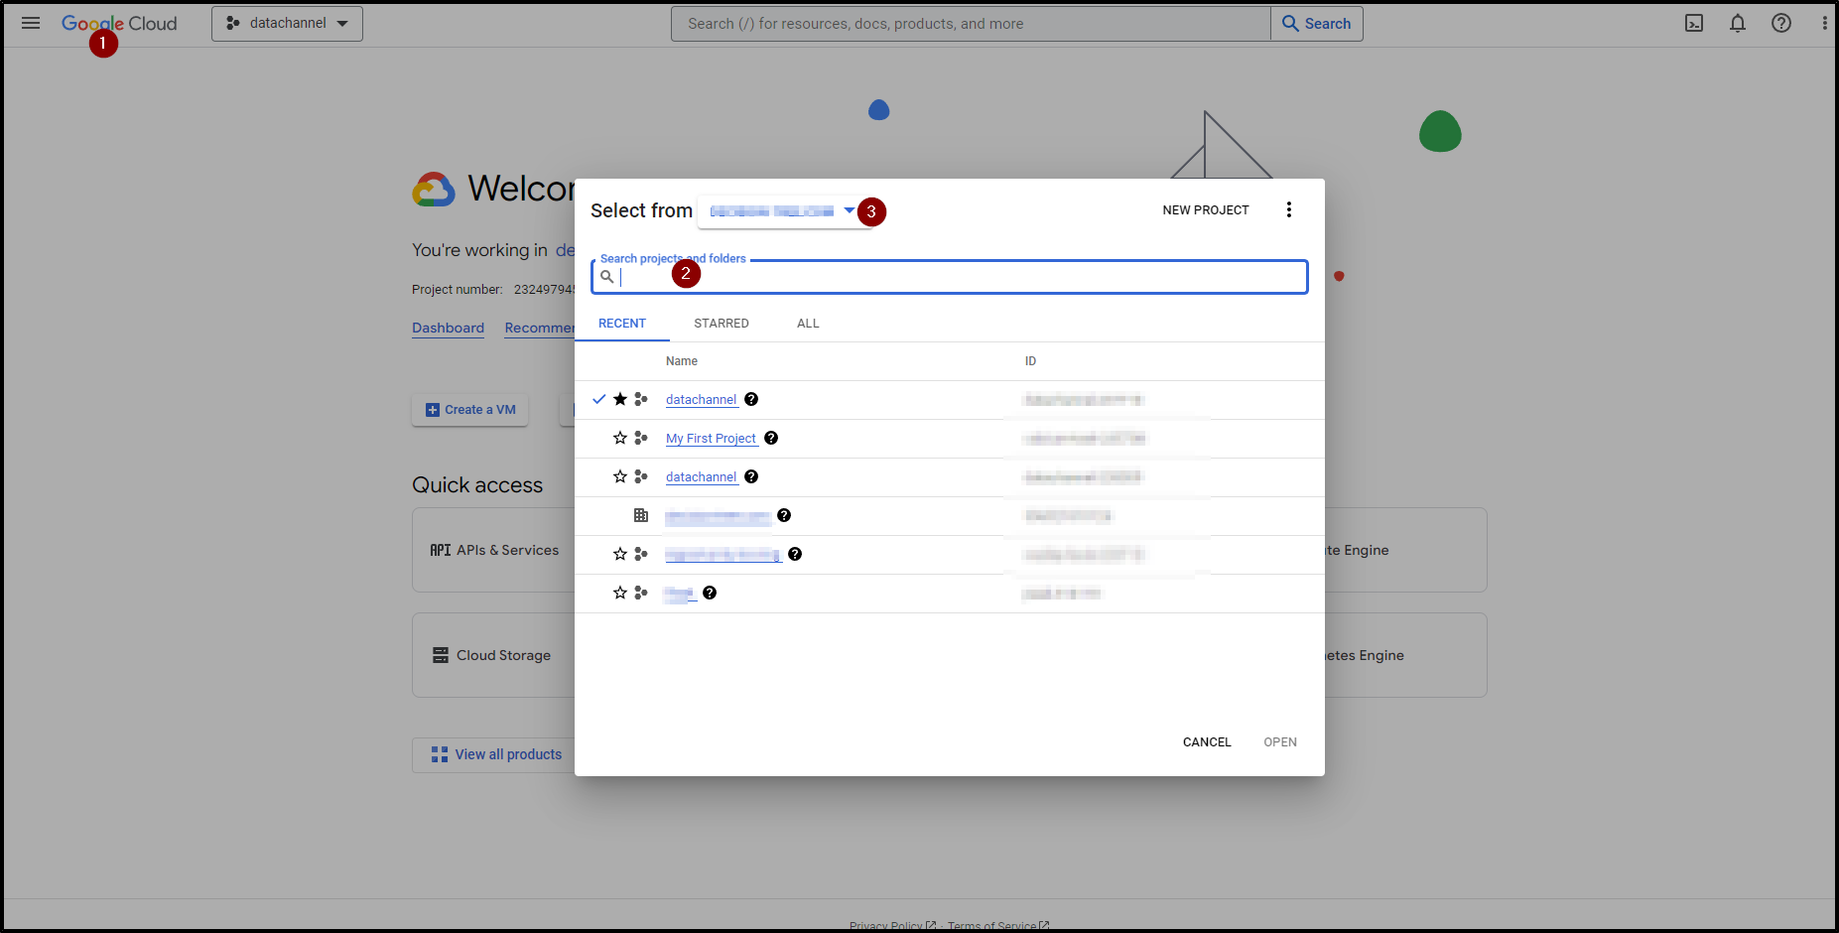Click project icon in second datachannel row
This screenshot has width=1839, height=933.
[641, 476]
